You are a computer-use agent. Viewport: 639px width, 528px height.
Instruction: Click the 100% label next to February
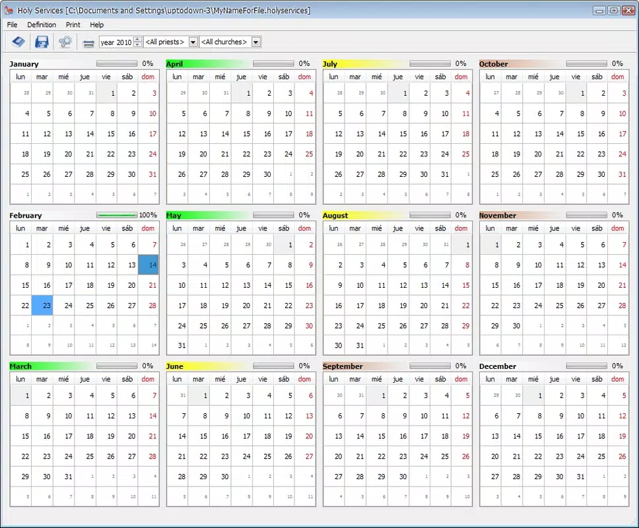[148, 215]
